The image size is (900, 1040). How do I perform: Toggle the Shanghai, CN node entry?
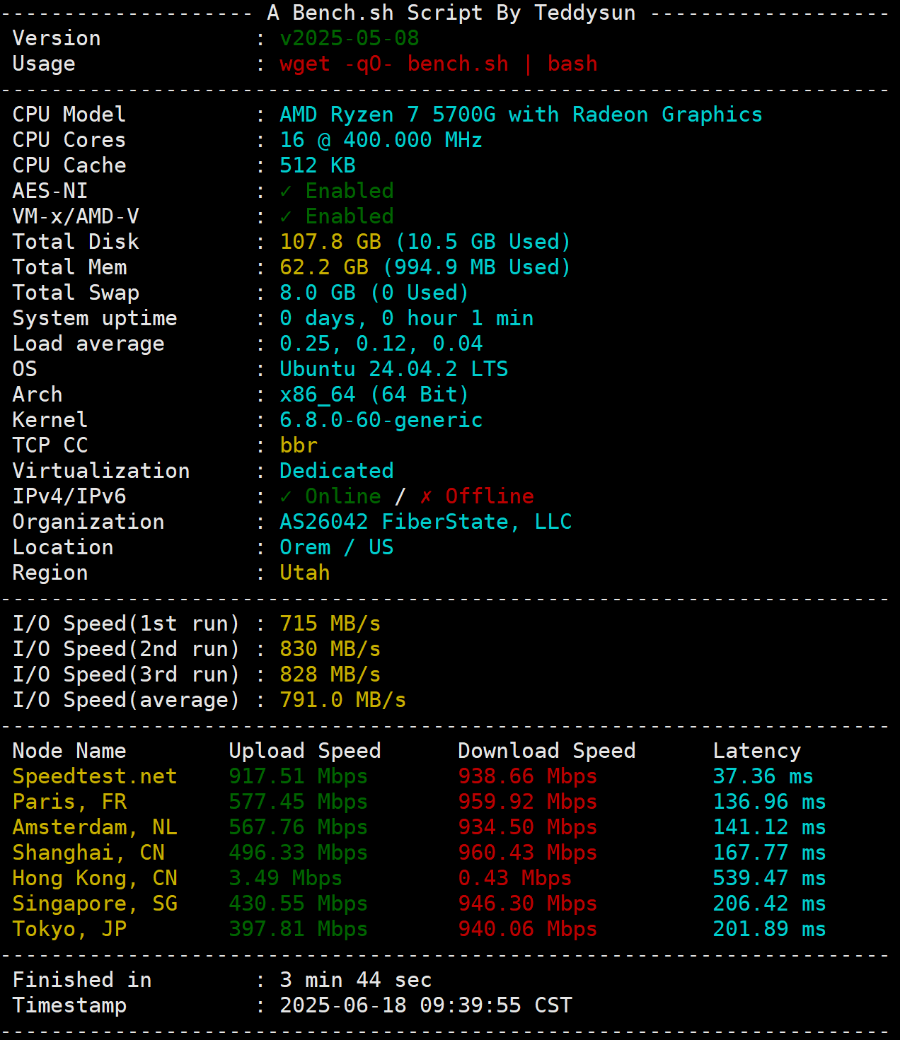pyautogui.click(x=89, y=852)
